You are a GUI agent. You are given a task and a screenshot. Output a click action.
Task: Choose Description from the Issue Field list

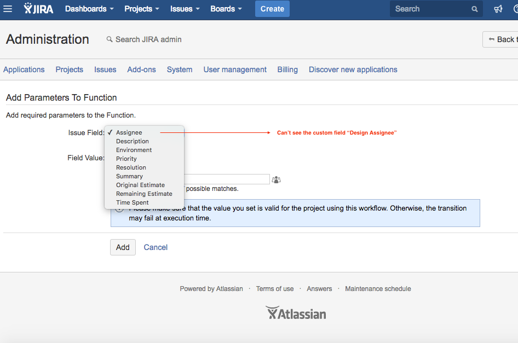click(144, 141)
